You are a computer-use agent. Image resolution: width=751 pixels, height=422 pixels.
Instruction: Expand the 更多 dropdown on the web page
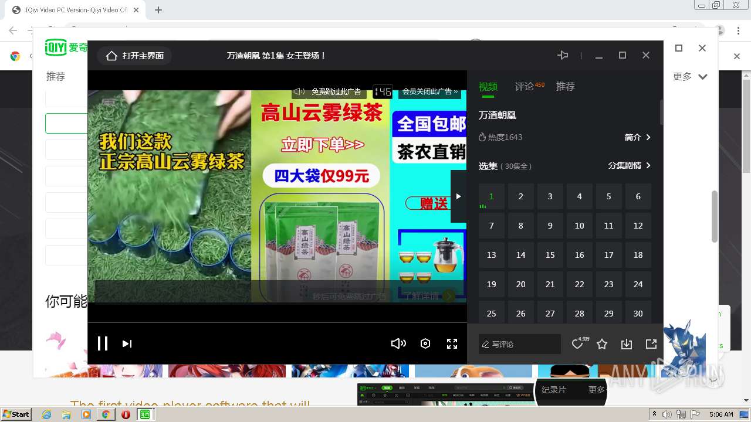tap(690, 76)
